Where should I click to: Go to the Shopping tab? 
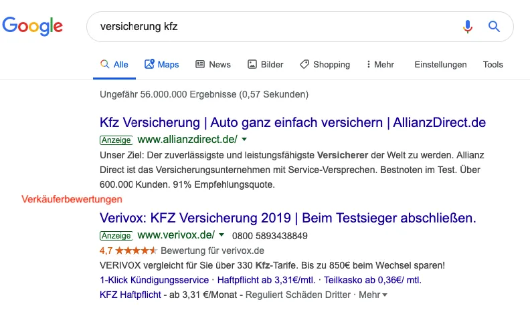coord(325,64)
